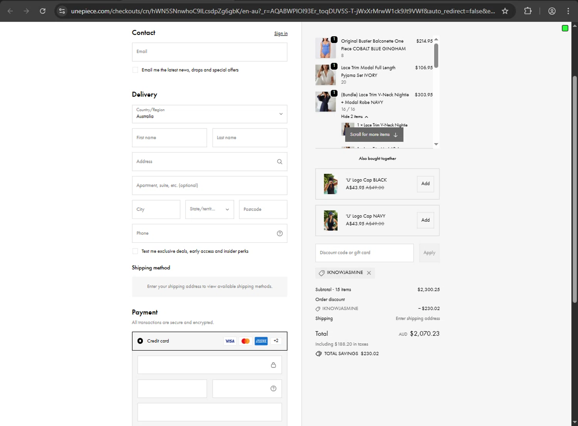Click the address search magnifier icon
Viewport: 578px width, 426px height.
(x=280, y=162)
